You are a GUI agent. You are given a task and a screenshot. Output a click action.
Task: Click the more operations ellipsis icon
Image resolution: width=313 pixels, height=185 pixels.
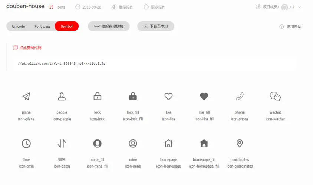[x=146, y=7]
